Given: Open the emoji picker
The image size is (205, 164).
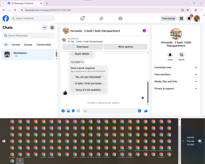Looking at the screenshot, I should (x=139, y=111).
